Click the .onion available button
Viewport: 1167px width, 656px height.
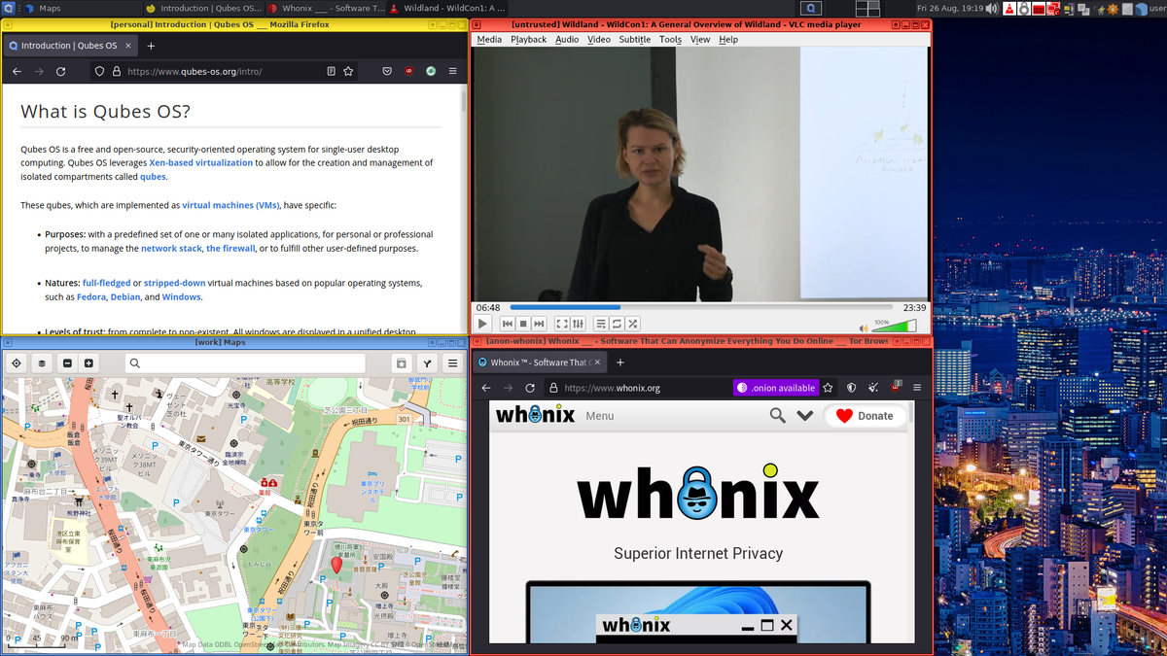776,388
